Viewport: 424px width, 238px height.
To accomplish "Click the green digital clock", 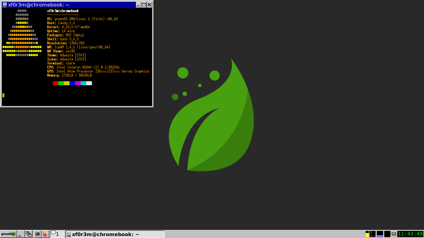I will click(410, 234).
